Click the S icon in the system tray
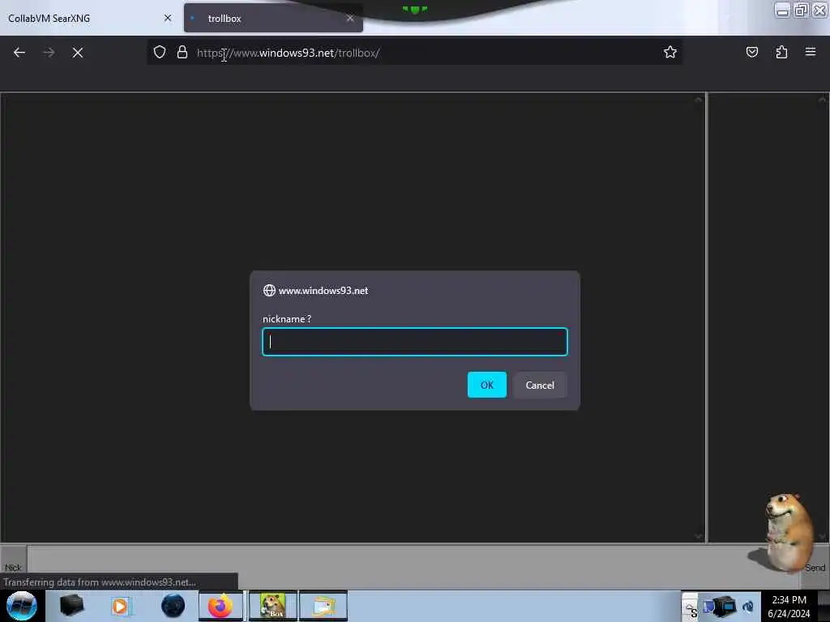Viewport: 830px width, 622px height. [x=693, y=612]
